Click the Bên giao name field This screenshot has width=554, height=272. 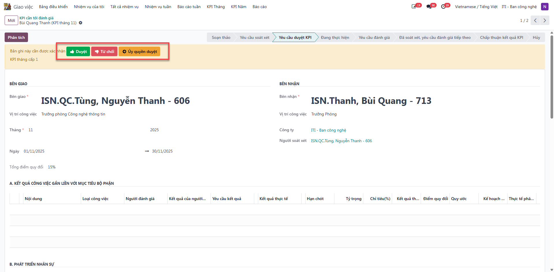coord(115,101)
